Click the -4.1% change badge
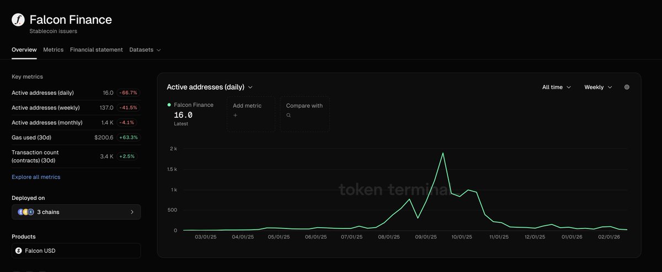Image resolution: width=662 pixels, height=272 pixels. 128,122
